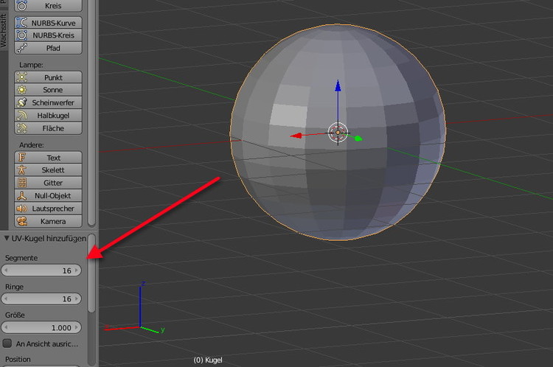Viewport: 553px width, 367px height.
Task: Add a Punkt lamp
Action: tap(49, 77)
